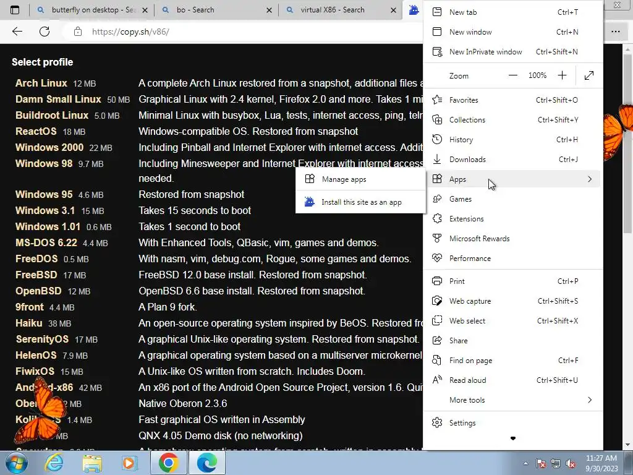Expand the More tools submenu arrow
The image size is (633, 475).
pyautogui.click(x=590, y=400)
